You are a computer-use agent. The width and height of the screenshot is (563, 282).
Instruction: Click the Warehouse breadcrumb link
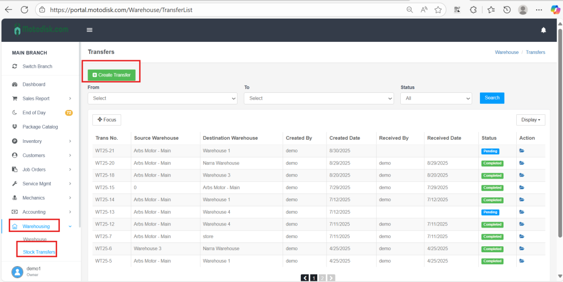point(506,52)
